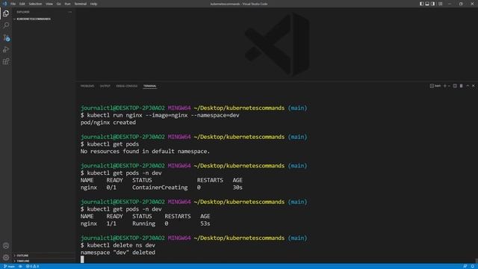
Task: Switch to the DEBUG CONSOLE tab
Action: 126,86
